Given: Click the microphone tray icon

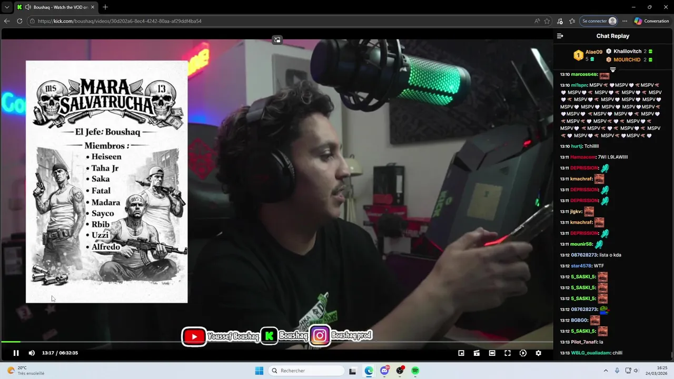Looking at the screenshot, I should point(617,371).
